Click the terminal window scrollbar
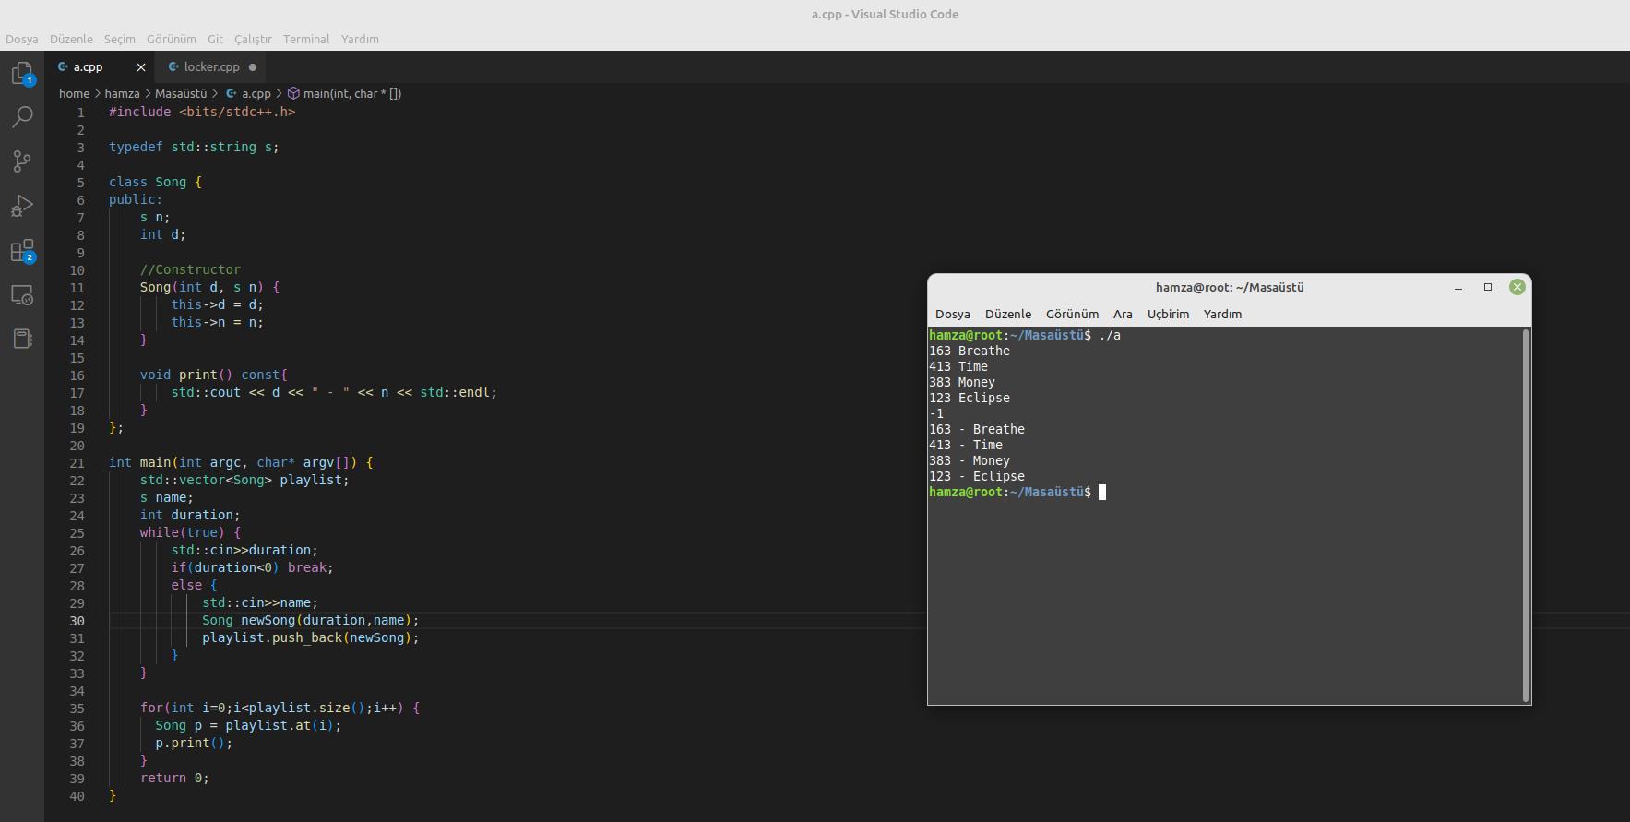The height and width of the screenshot is (822, 1630). [x=1526, y=515]
